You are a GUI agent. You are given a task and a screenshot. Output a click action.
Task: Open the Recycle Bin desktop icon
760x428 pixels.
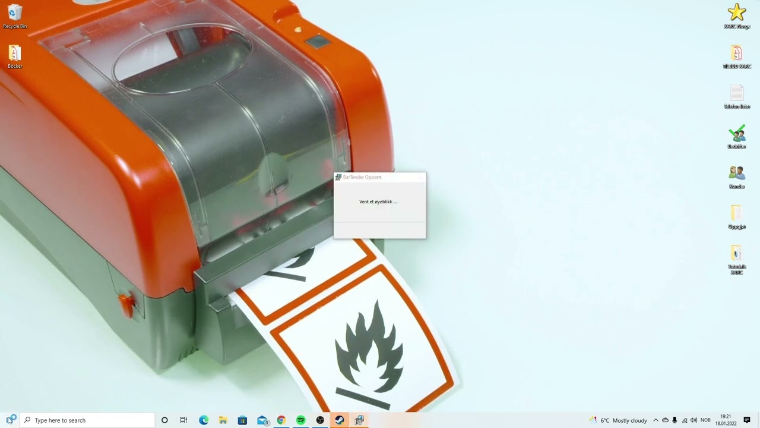point(15,17)
